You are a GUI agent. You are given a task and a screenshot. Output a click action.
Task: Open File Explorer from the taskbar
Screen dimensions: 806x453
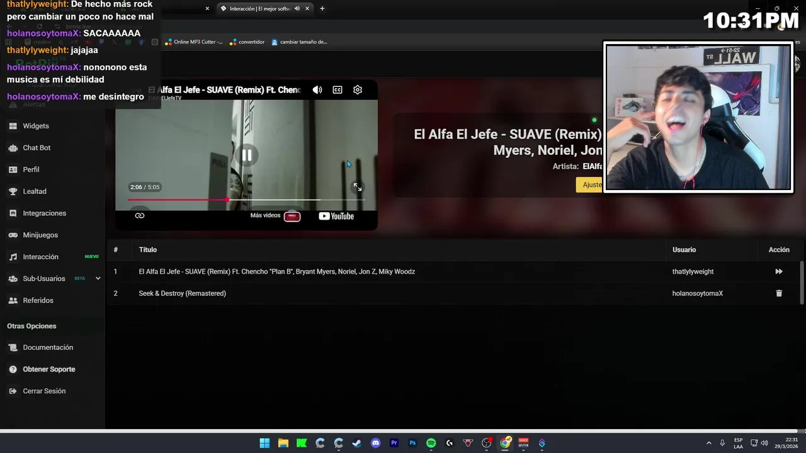(x=283, y=443)
